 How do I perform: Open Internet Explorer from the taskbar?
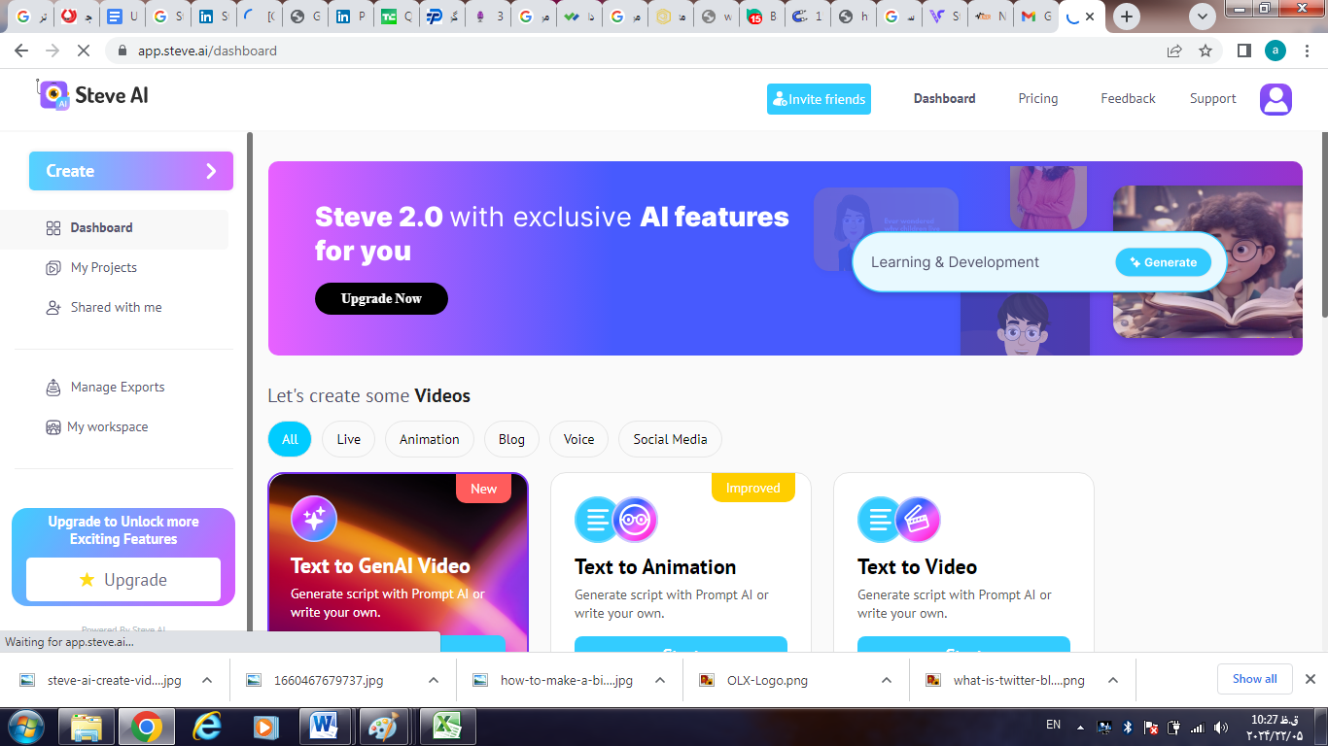(206, 727)
